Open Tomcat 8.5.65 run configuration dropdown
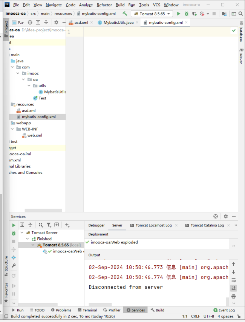This screenshot has height=322, width=245. click(x=152, y=14)
